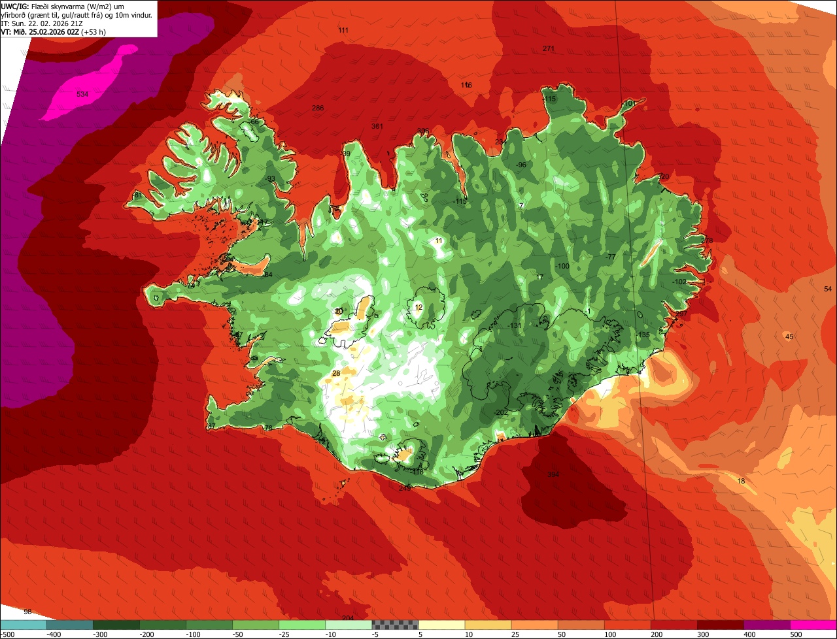Click the 10–25 yellow-orange legend swatch
Viewport: 837px width, 639px height.
[x=488, y=625]
